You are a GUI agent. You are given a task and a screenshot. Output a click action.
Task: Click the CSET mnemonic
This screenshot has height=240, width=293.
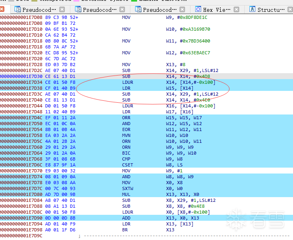127,165
